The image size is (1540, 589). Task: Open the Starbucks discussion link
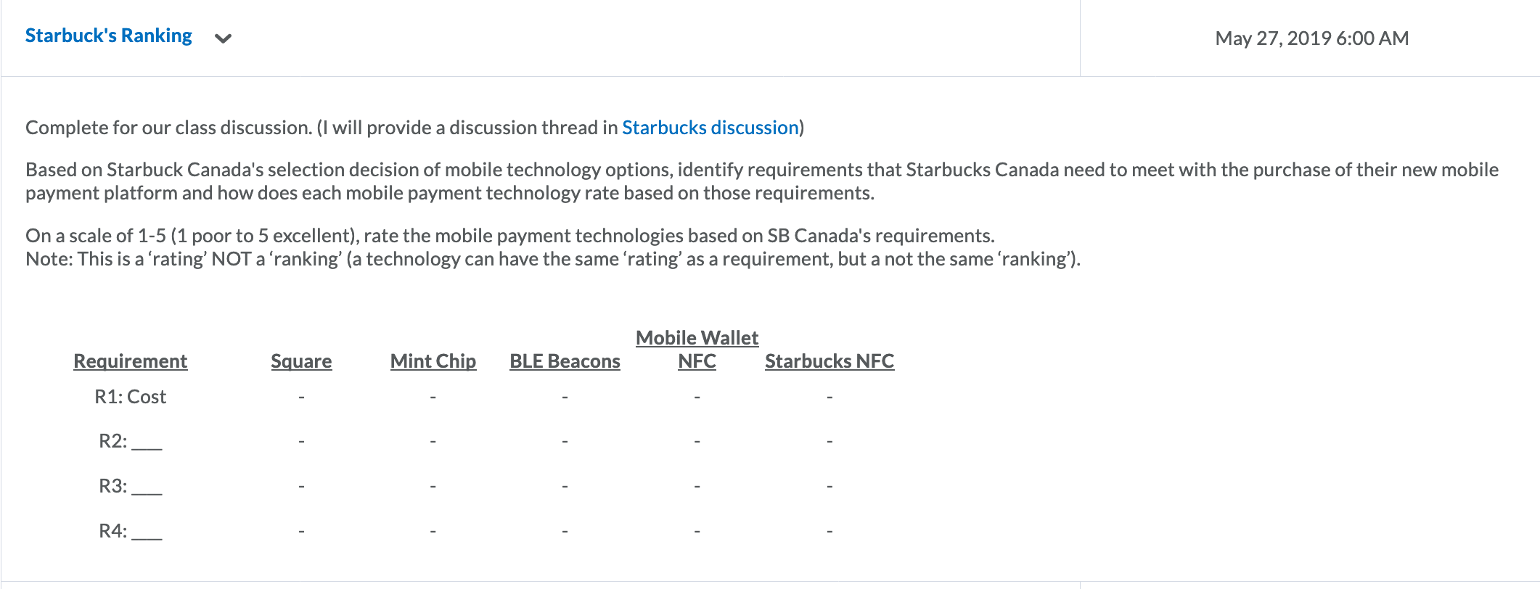[x=710, y=128]
